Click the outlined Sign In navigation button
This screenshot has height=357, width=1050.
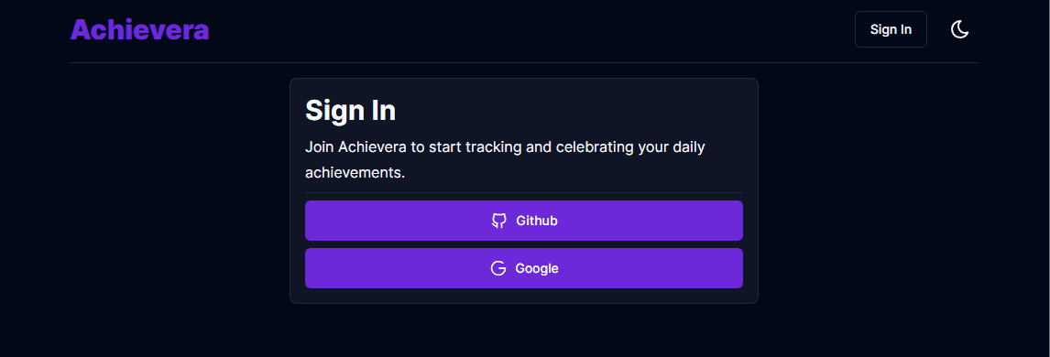[891, 29]
